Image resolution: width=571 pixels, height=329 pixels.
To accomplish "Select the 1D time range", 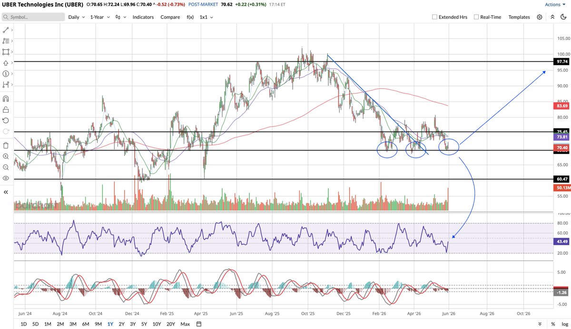I will coord(23,324).
